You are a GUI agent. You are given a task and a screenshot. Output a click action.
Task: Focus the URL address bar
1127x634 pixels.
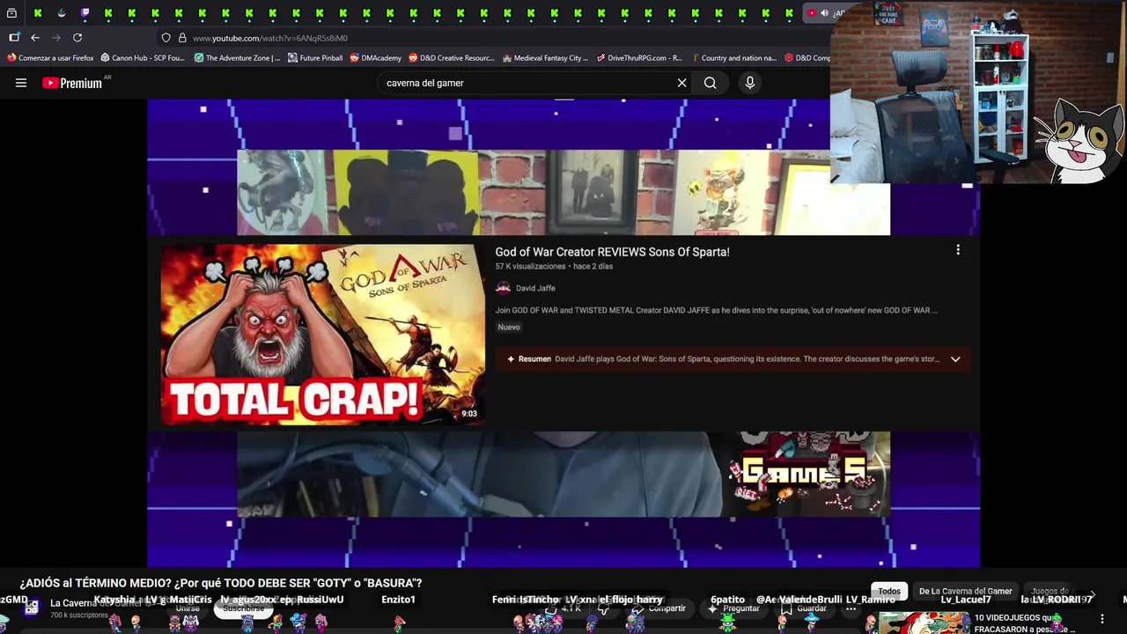(x=493, y=38)
